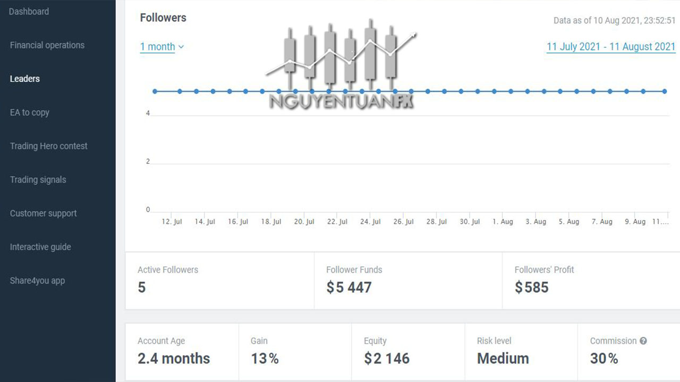Click the Commission help question-mark icon
This screenshot has height=382, width=680.
click(x=643, y=341)
